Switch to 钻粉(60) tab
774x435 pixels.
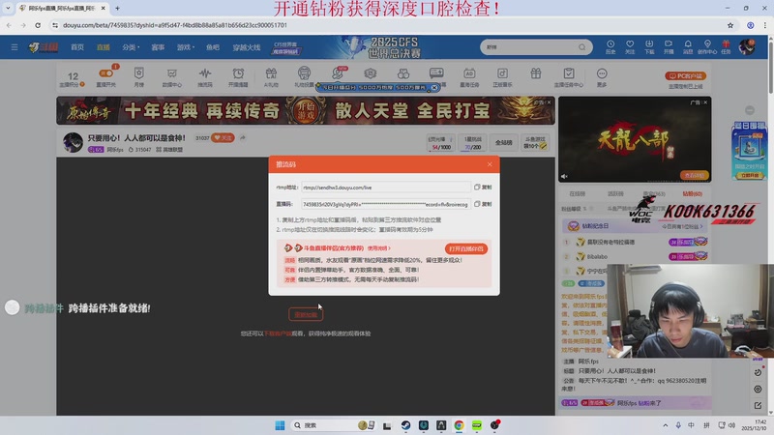tap(692, 194)
